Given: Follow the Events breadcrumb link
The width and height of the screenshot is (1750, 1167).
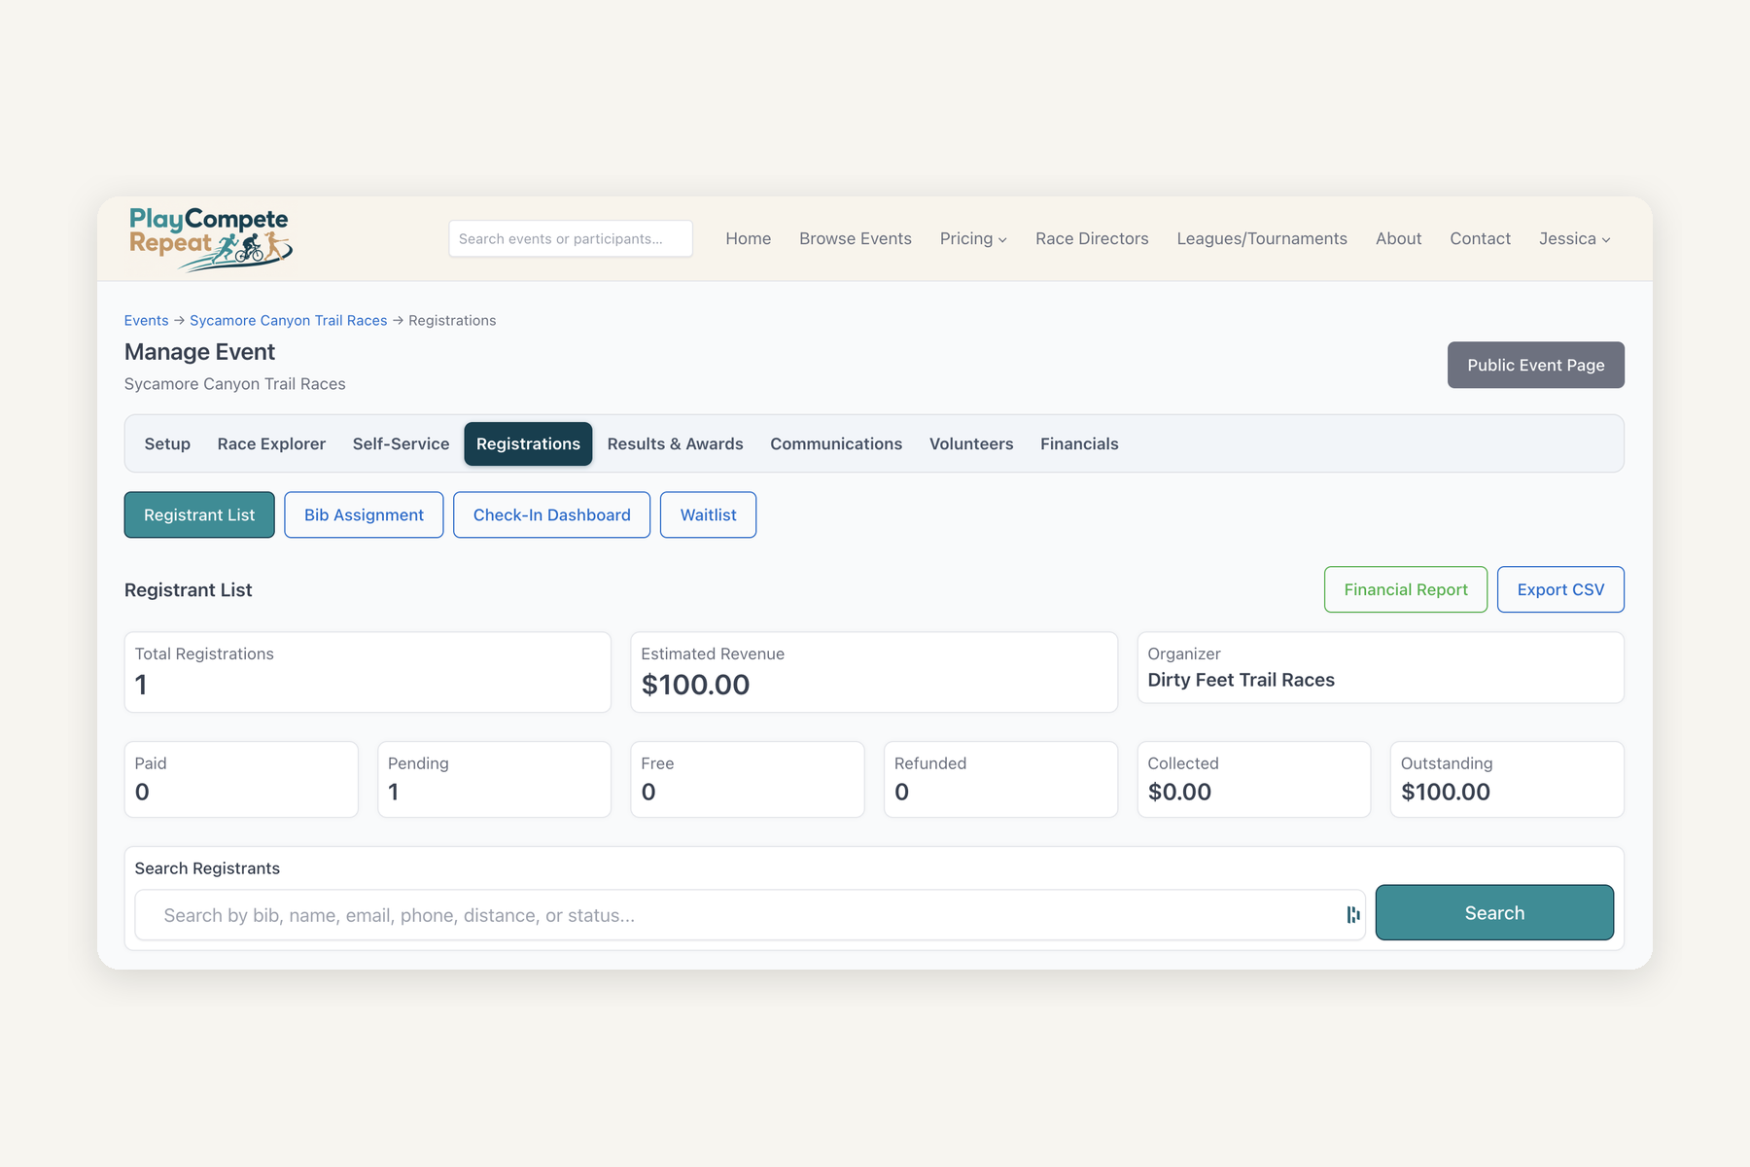Looking at the screenshot, I should (x=146, y=321).
